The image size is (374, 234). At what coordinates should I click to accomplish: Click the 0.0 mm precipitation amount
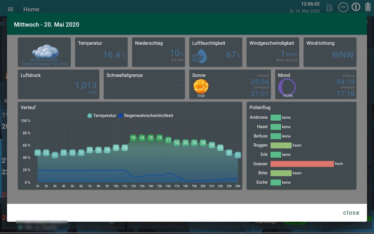tap(177, 60)
